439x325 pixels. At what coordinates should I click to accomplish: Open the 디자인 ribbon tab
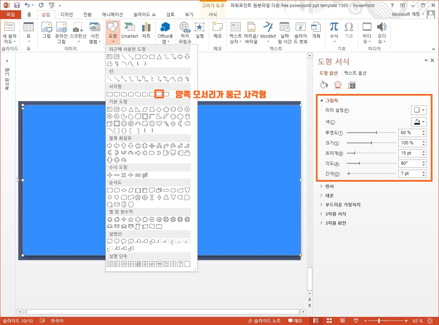67,14
